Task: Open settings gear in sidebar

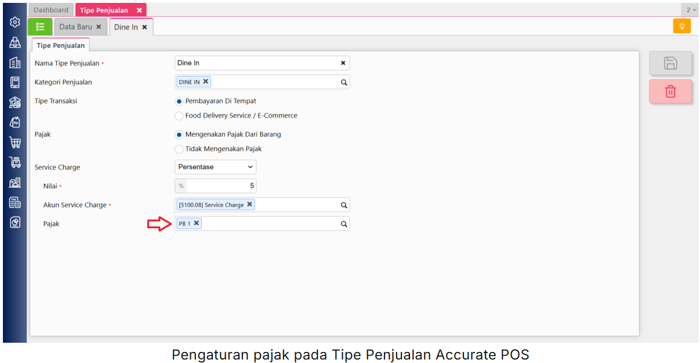Action: tap(15, 22)
